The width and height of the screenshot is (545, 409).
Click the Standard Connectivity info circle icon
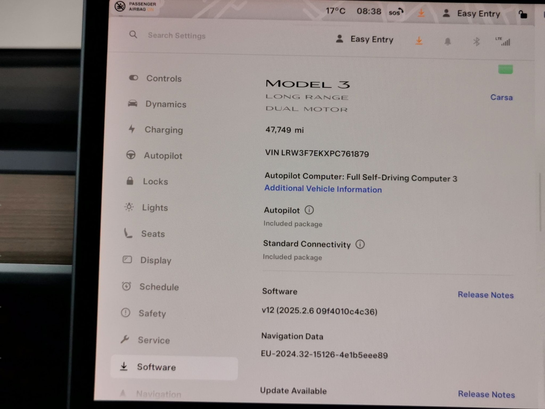click(x=360, y=244)
